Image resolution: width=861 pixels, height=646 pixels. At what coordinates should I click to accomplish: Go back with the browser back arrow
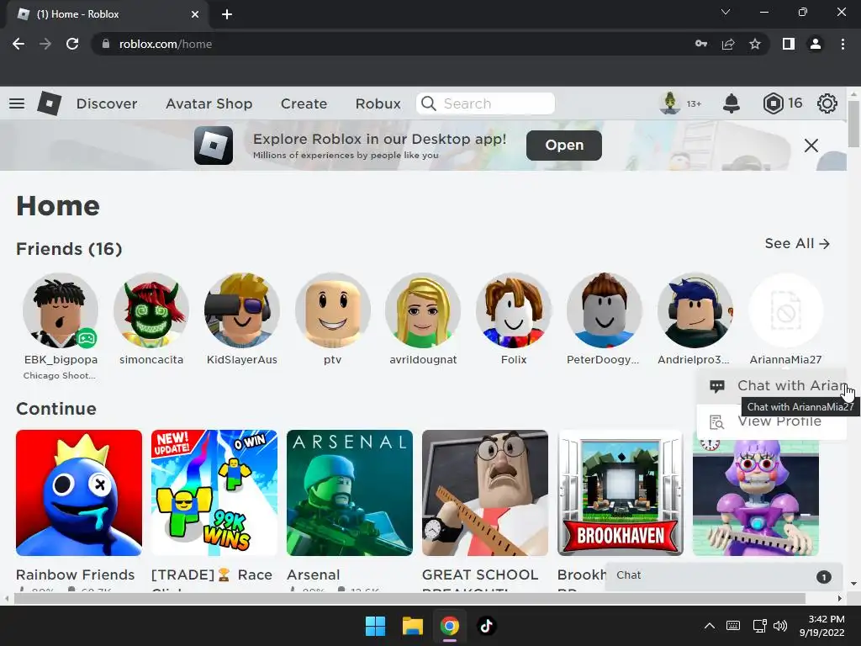pos(18,44)
